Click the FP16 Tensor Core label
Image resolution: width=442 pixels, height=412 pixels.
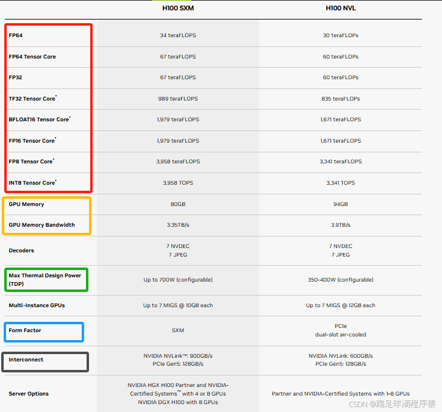click(32, 140)
